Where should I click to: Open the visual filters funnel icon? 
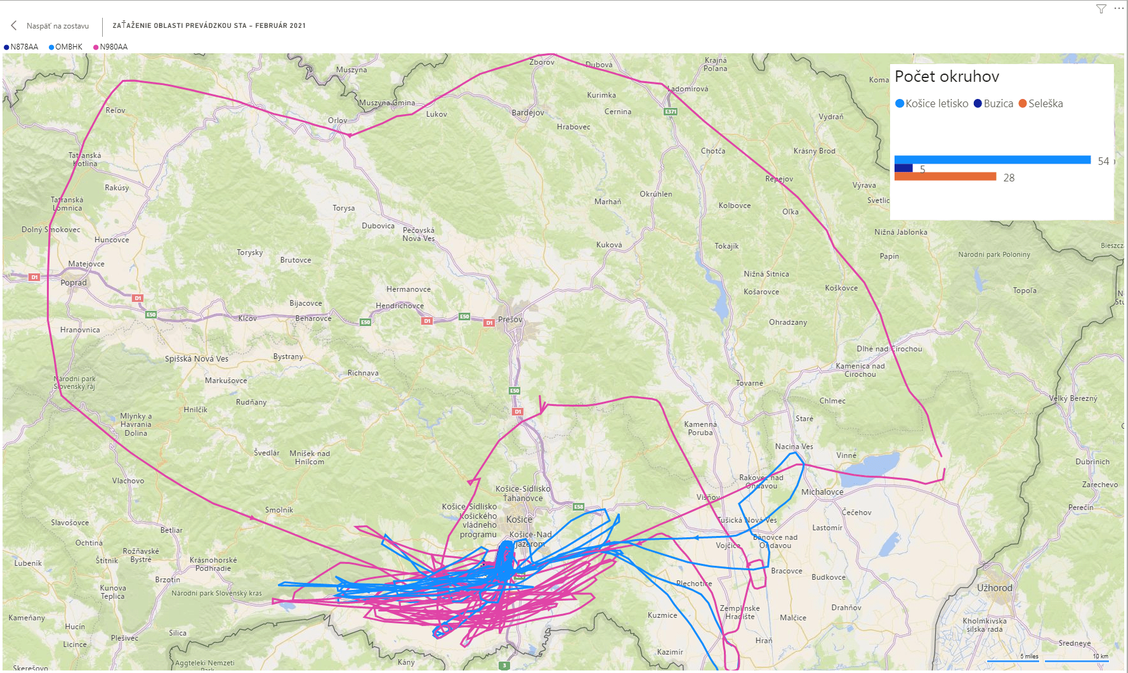point(1101,9)
